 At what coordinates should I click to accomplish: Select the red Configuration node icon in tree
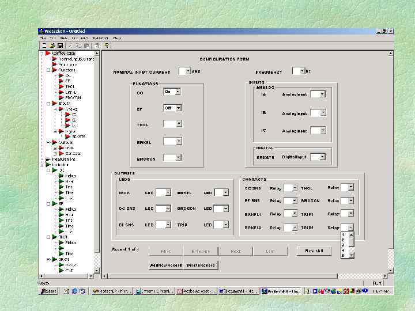point(48,54)
